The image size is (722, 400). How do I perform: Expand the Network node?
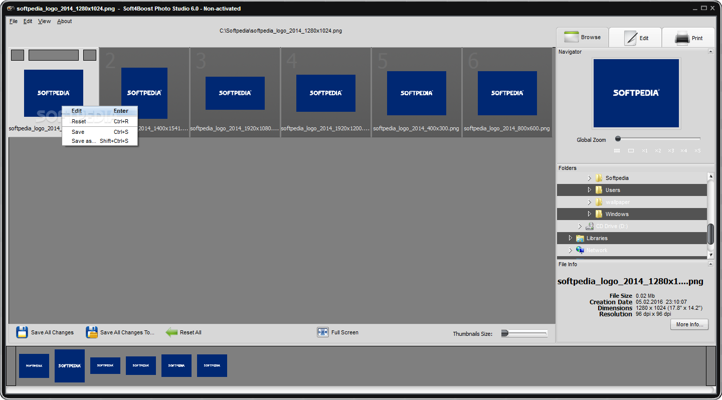[x=570, y=250]
